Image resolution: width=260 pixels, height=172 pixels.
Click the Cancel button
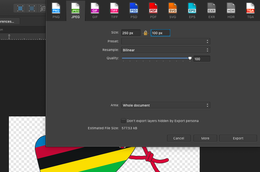[x=179, y=138]
